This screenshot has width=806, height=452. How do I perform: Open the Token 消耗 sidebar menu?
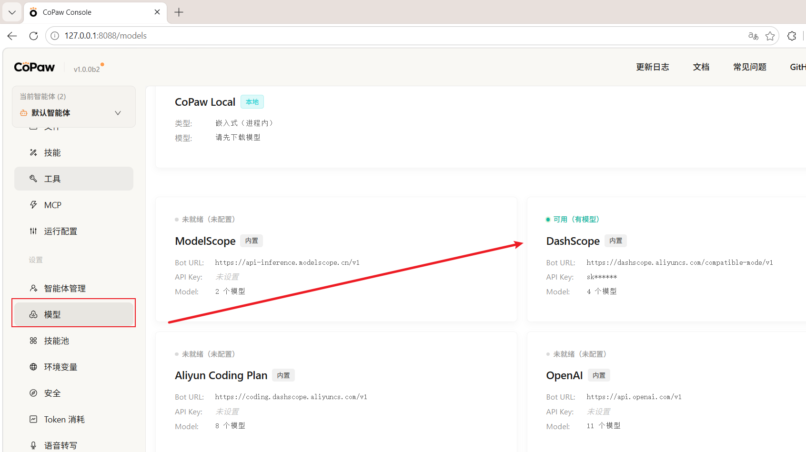coord(74,419)
